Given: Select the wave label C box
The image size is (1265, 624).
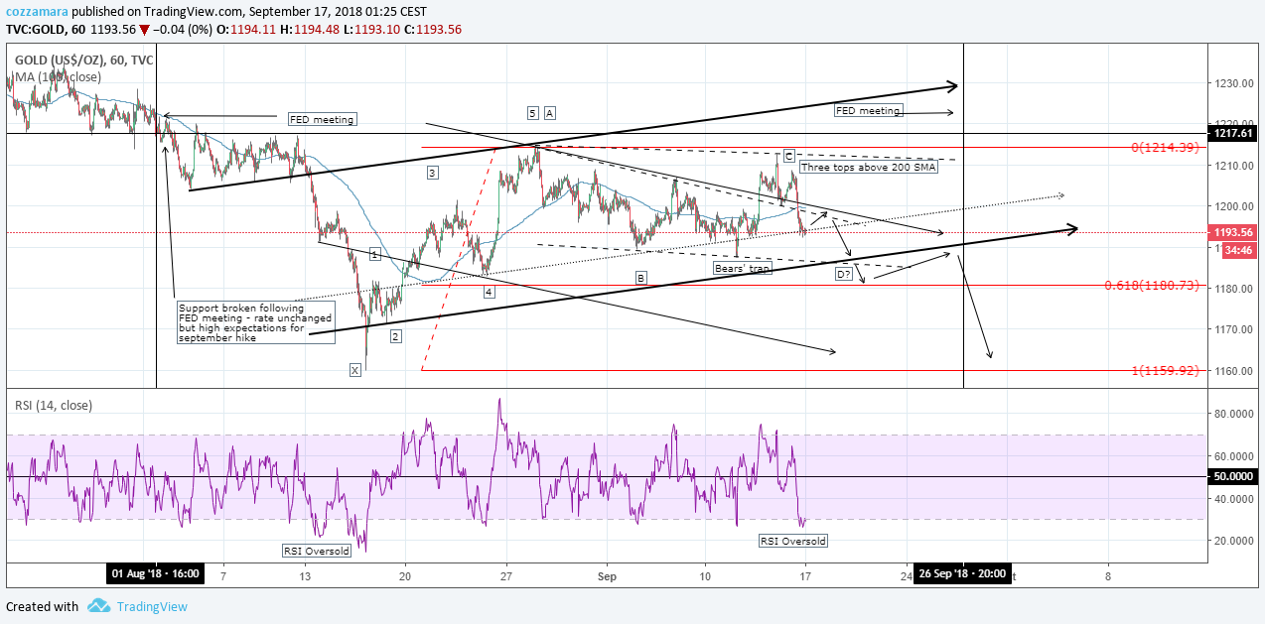Looking at the screenshot, I should coord(788,156).
